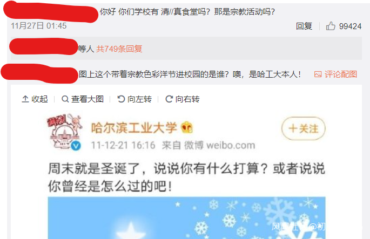370x239 pixels.
Task: Click the upward arrow collapse icon
Action: click(25, 99)
